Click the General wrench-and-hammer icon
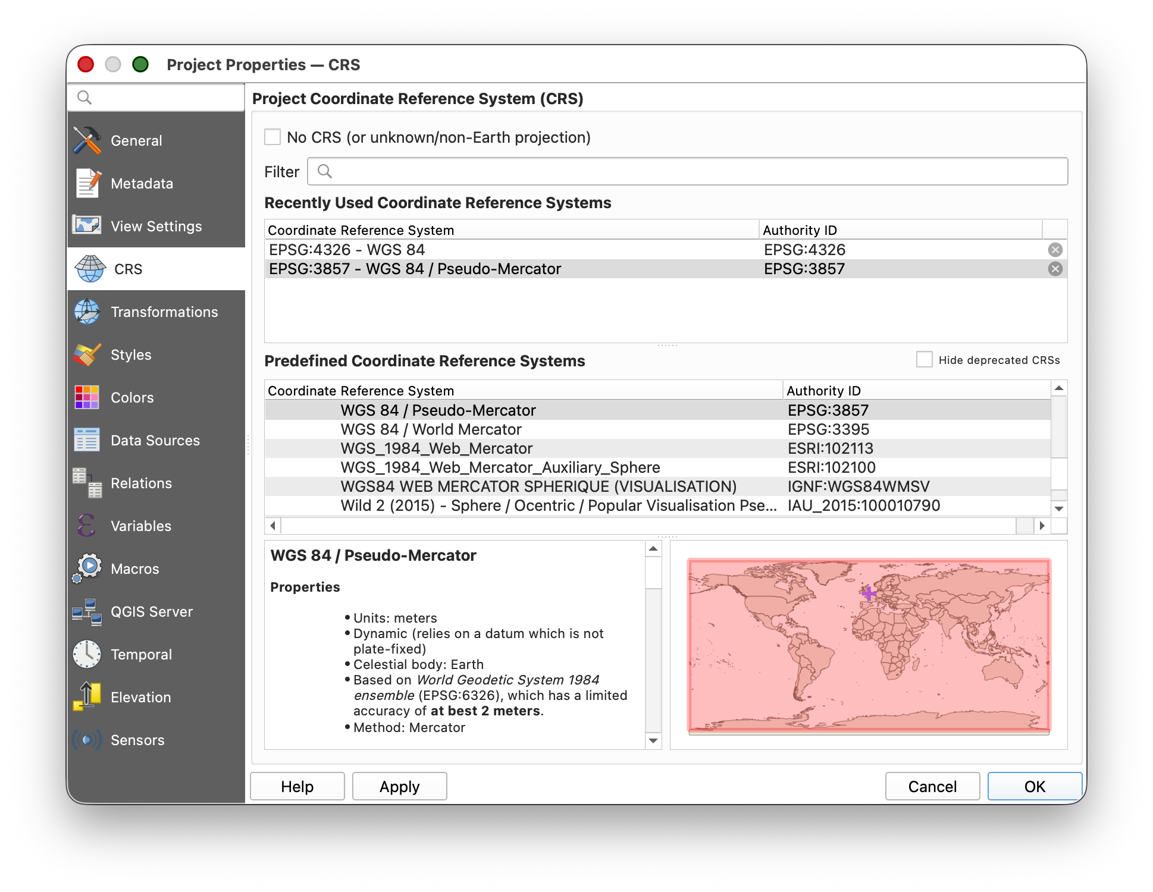 tap(87, 141)
